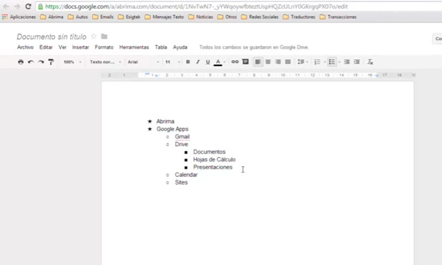Reload the page in browser
The width and height of the screenshot is (442, 265).
[28, 6]
